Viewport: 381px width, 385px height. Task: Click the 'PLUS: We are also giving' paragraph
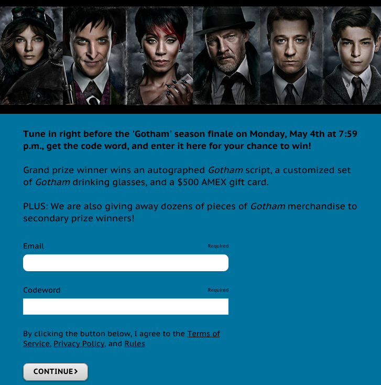(190, 212)
